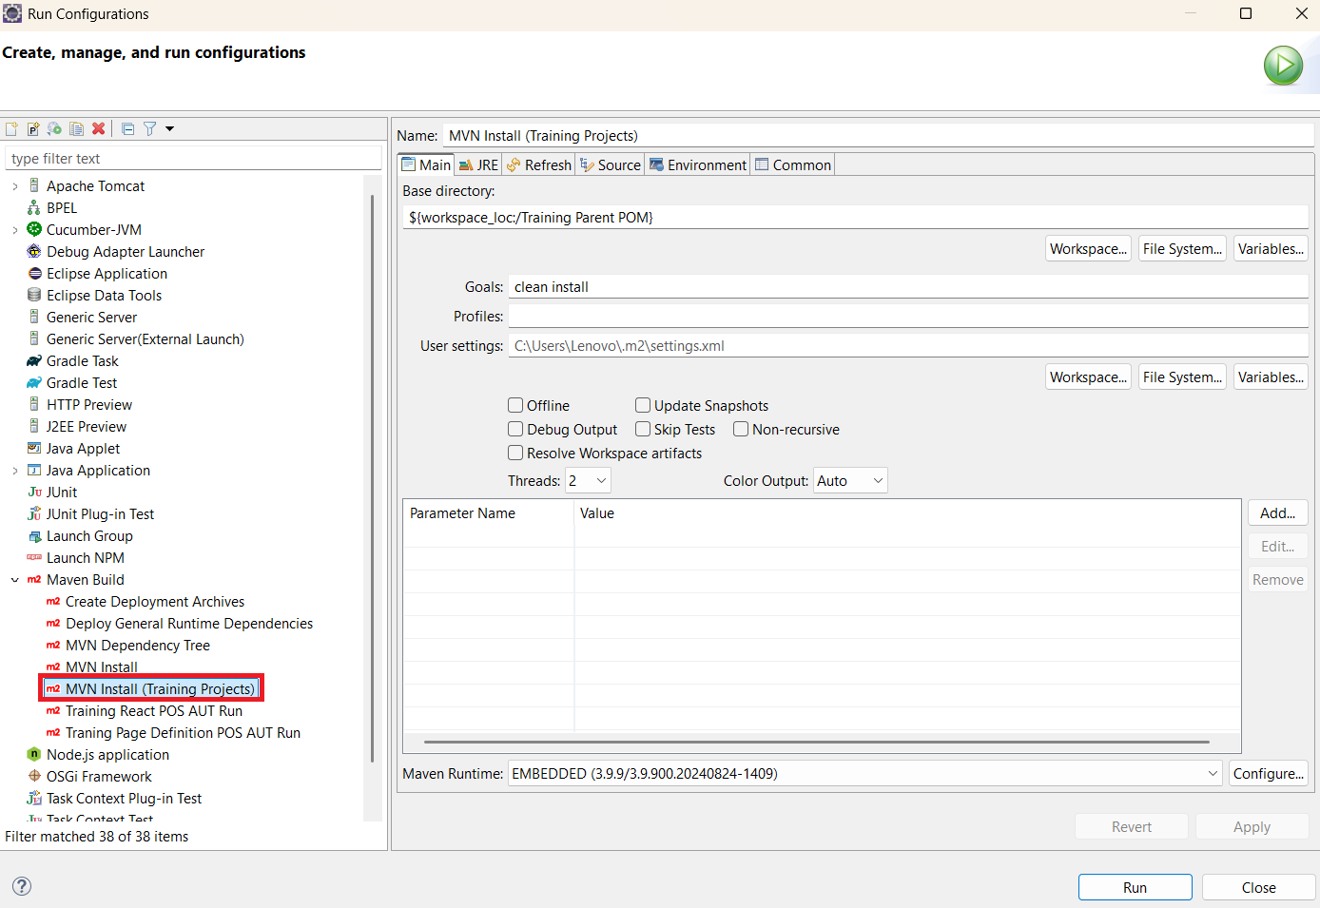Click the Debug Adapter Launcher bug icon
This screenshot has height=908, width=1320.
[x=34, y=252]
